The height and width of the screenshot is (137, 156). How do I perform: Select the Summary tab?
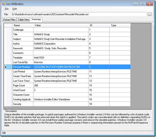pyautogui.click(x=36, y=20)
